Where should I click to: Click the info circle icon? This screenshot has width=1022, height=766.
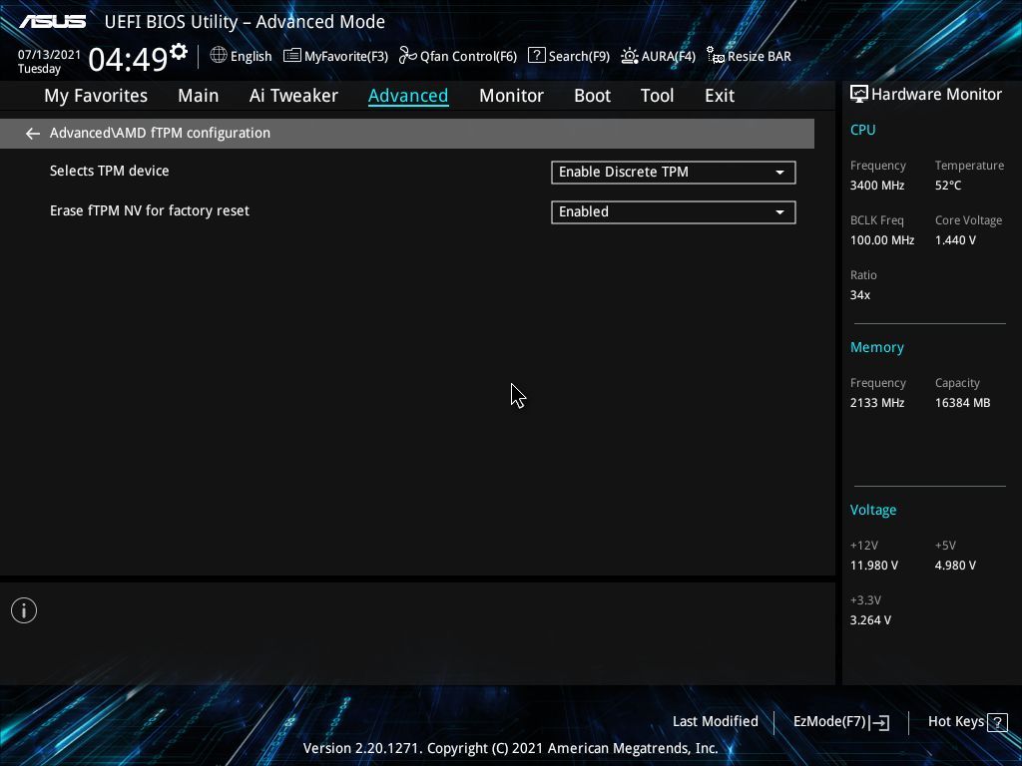coord(24,610)
